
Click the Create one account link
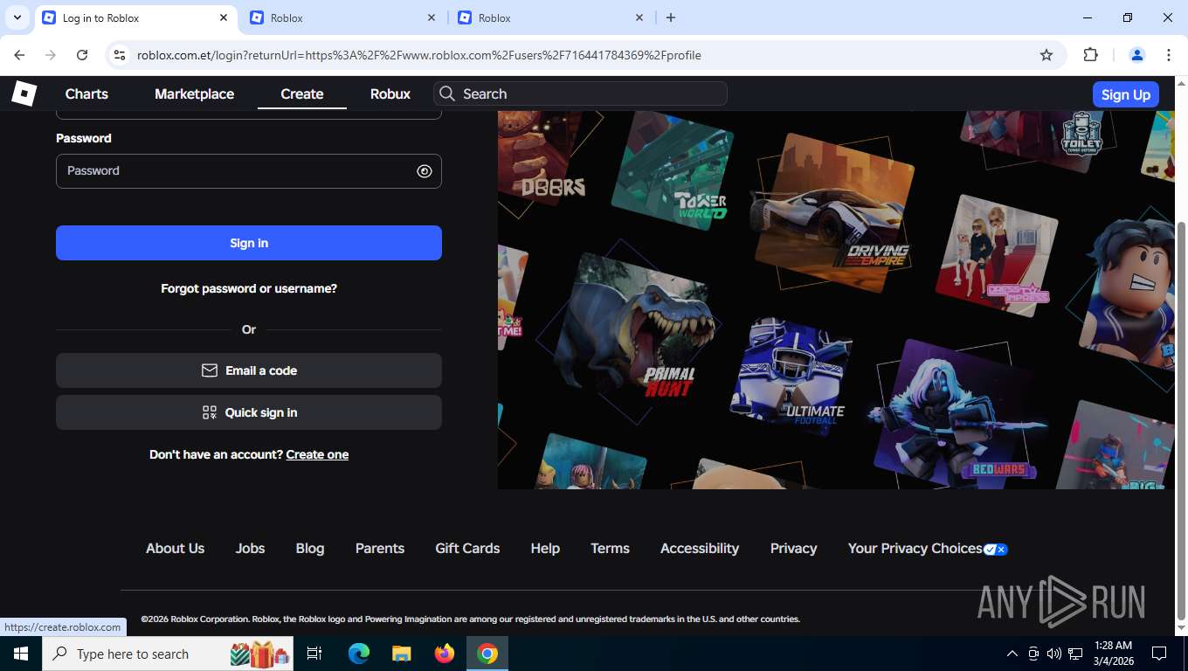tap(317, 454)
